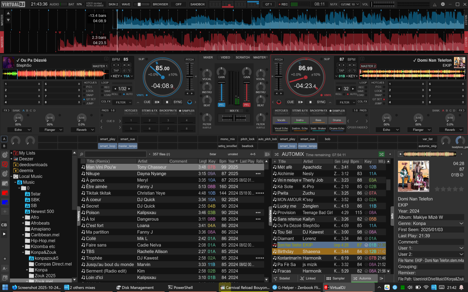
Task: Open the settings gear icon
Action: click(443, 4)
